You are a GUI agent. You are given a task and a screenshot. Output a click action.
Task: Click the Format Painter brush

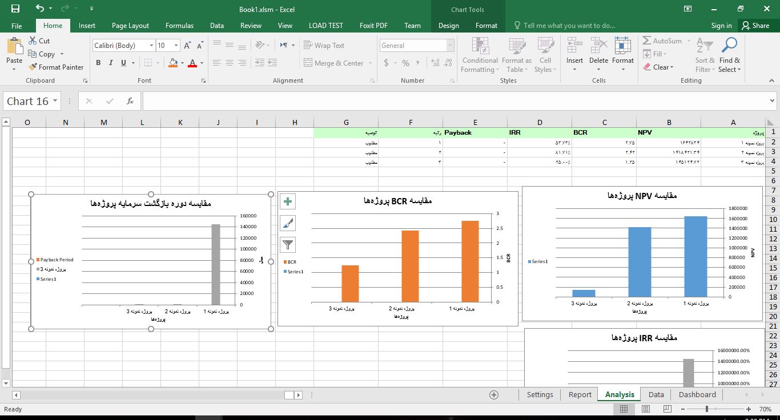point(33,67)
